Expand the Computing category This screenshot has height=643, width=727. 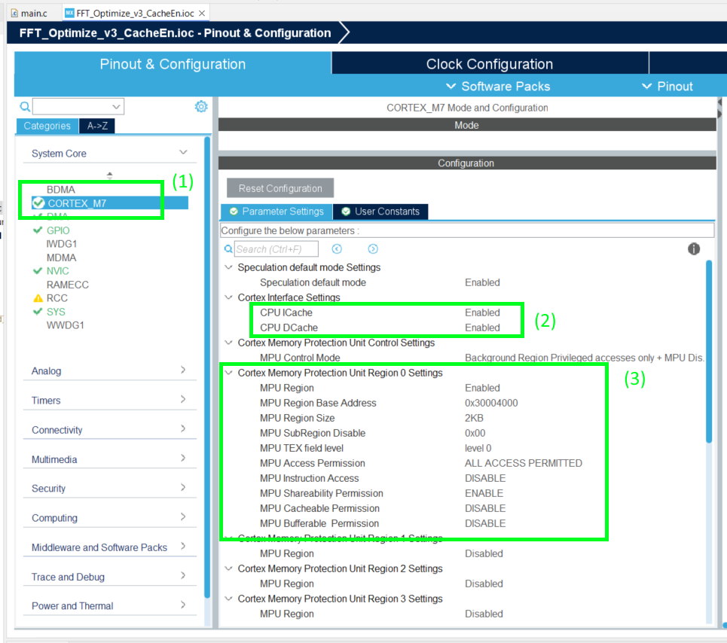183,517
